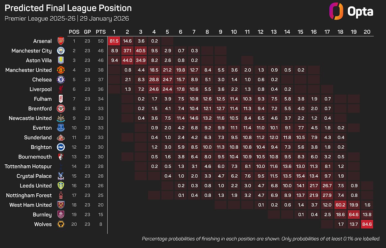386x248 pixels.
Task: Click the Tottenham Hotspur team name
Action: pos(28,166)
